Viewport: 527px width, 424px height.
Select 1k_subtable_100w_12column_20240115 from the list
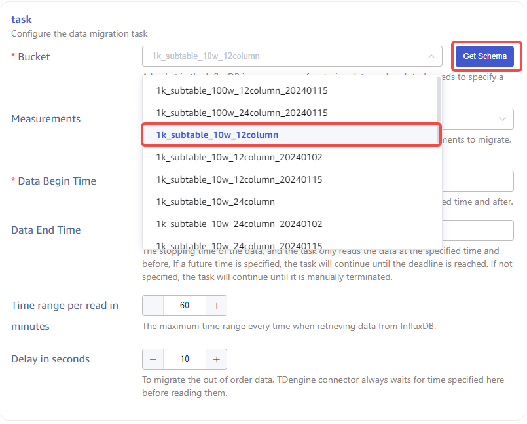(x=242, y=90)
